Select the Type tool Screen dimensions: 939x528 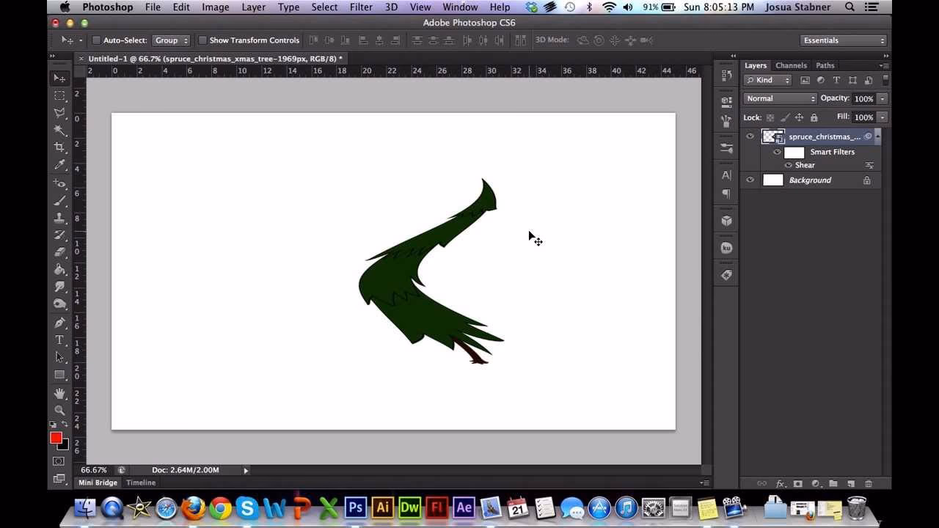(x=59, y=340)
